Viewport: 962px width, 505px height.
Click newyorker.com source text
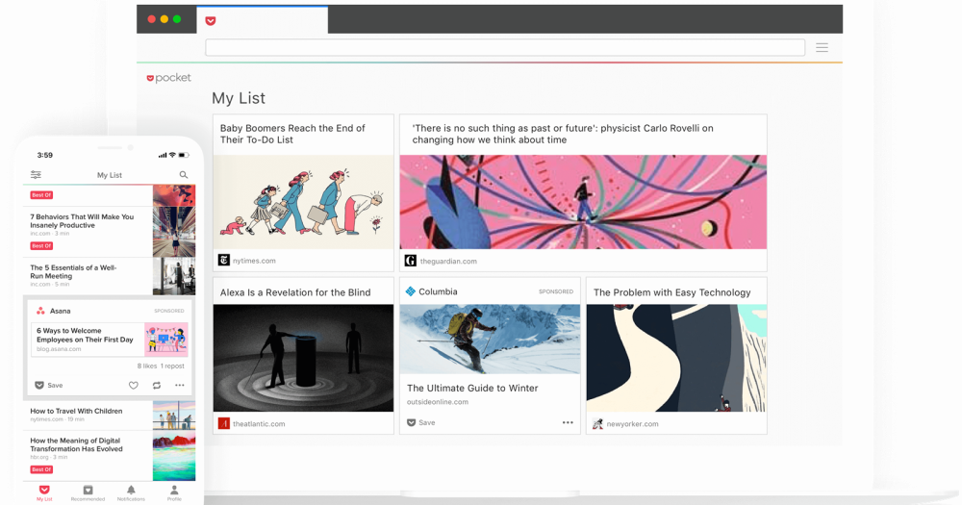633,423
